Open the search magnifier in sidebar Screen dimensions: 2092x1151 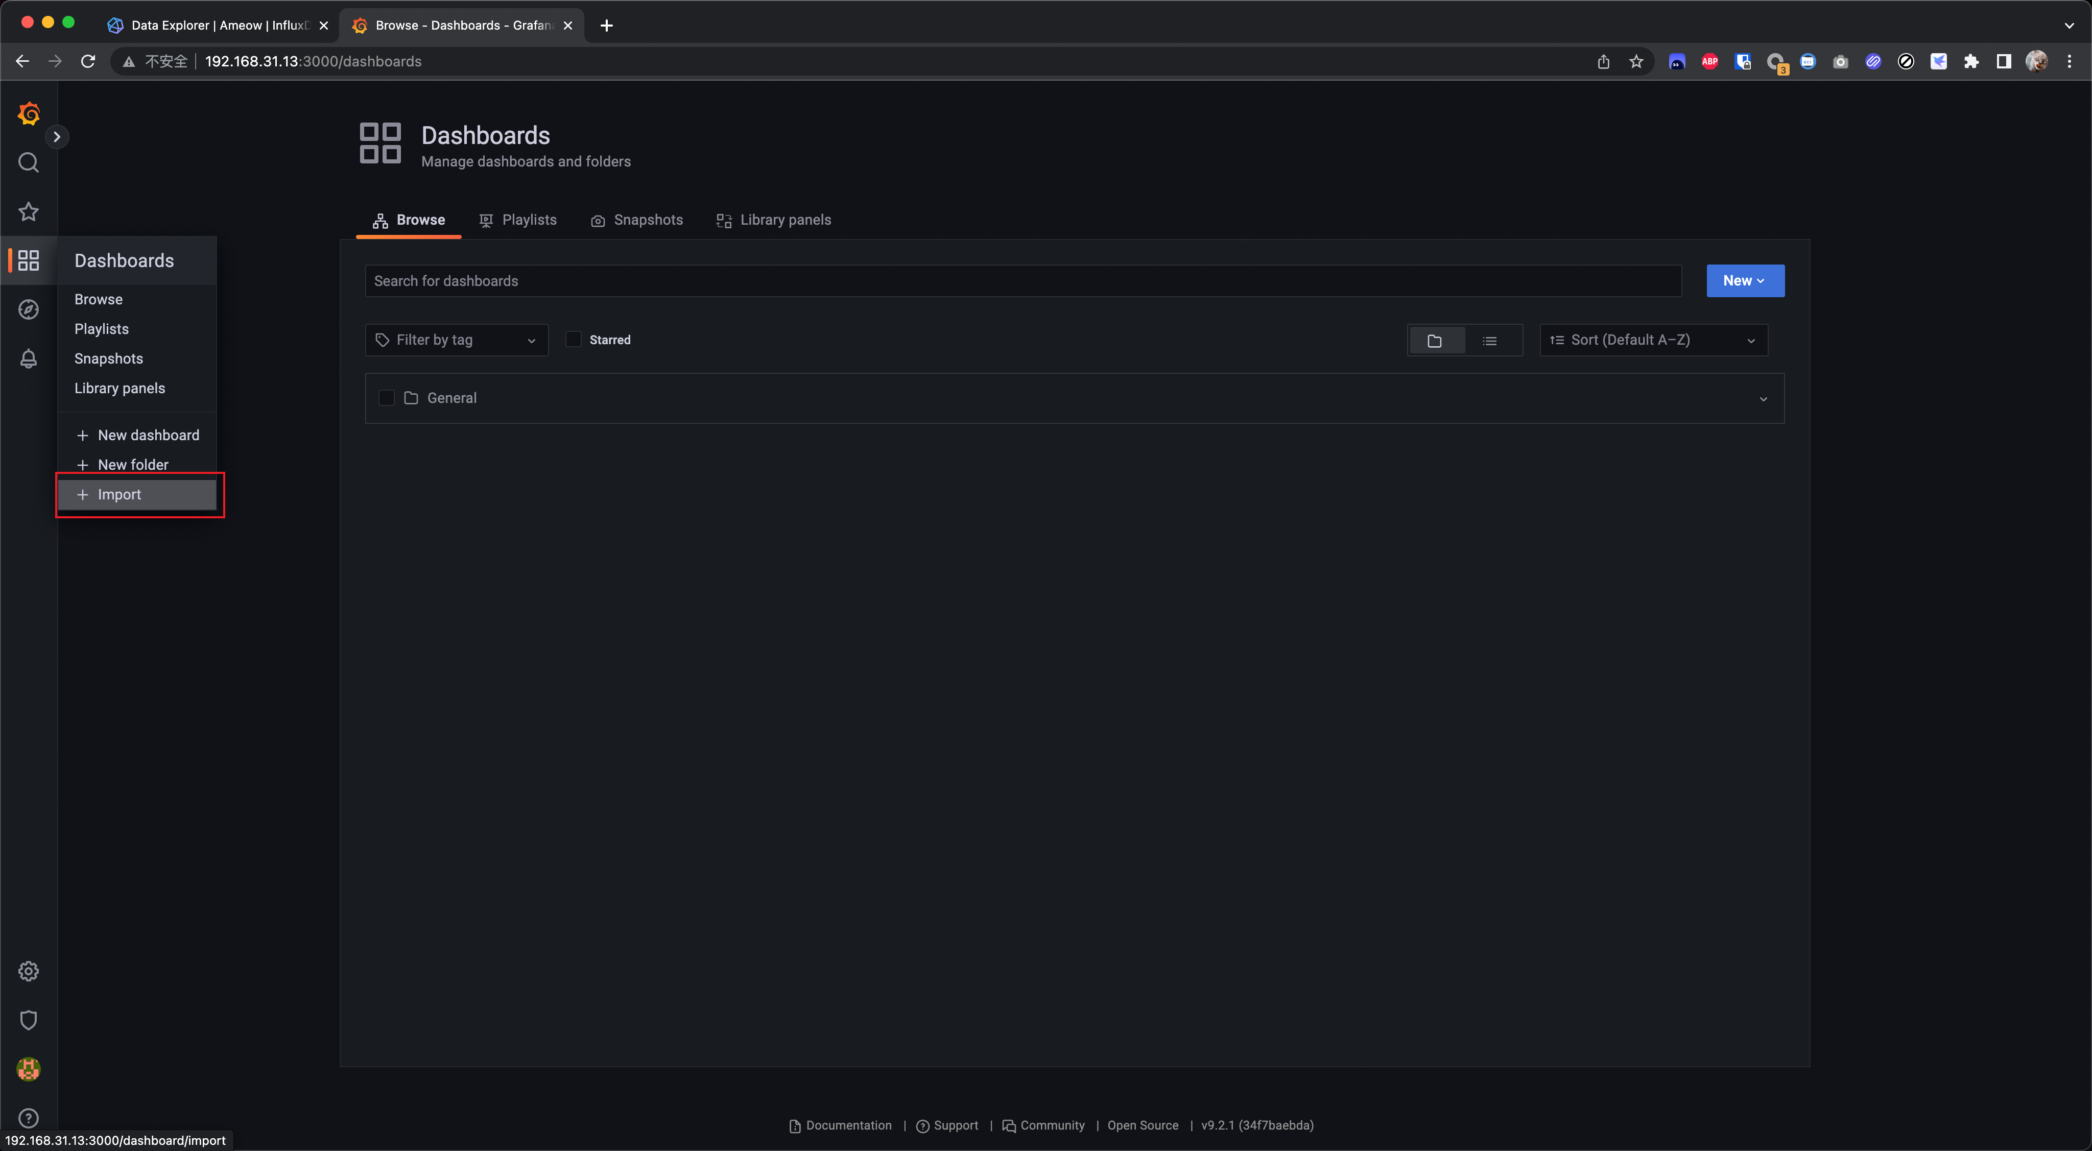[29, 162]
